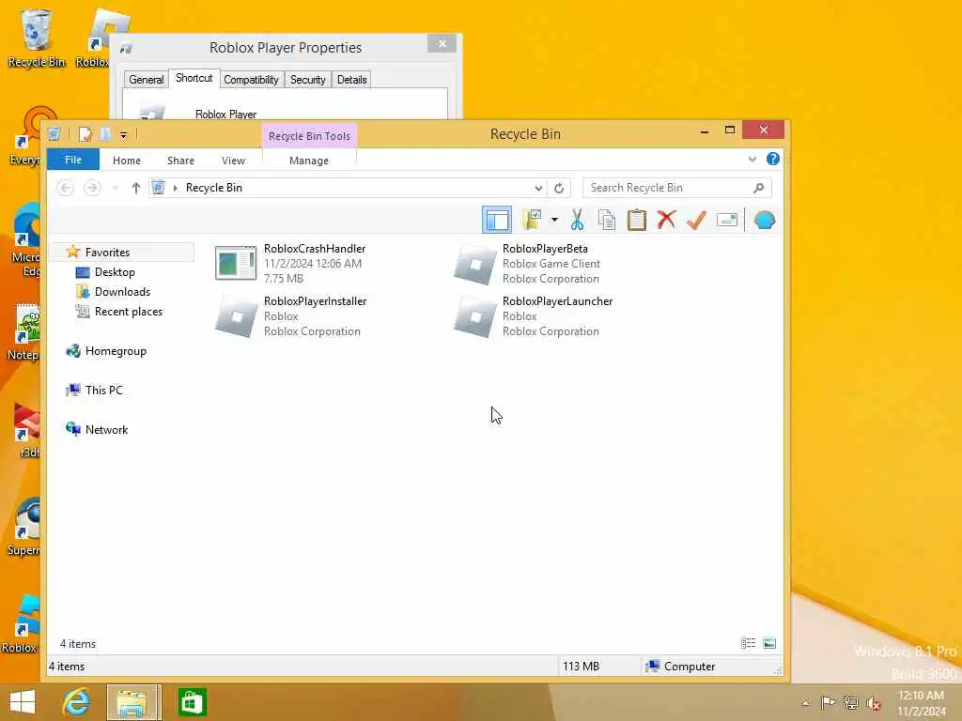Click the network tray icon

[x=850, y=702]
